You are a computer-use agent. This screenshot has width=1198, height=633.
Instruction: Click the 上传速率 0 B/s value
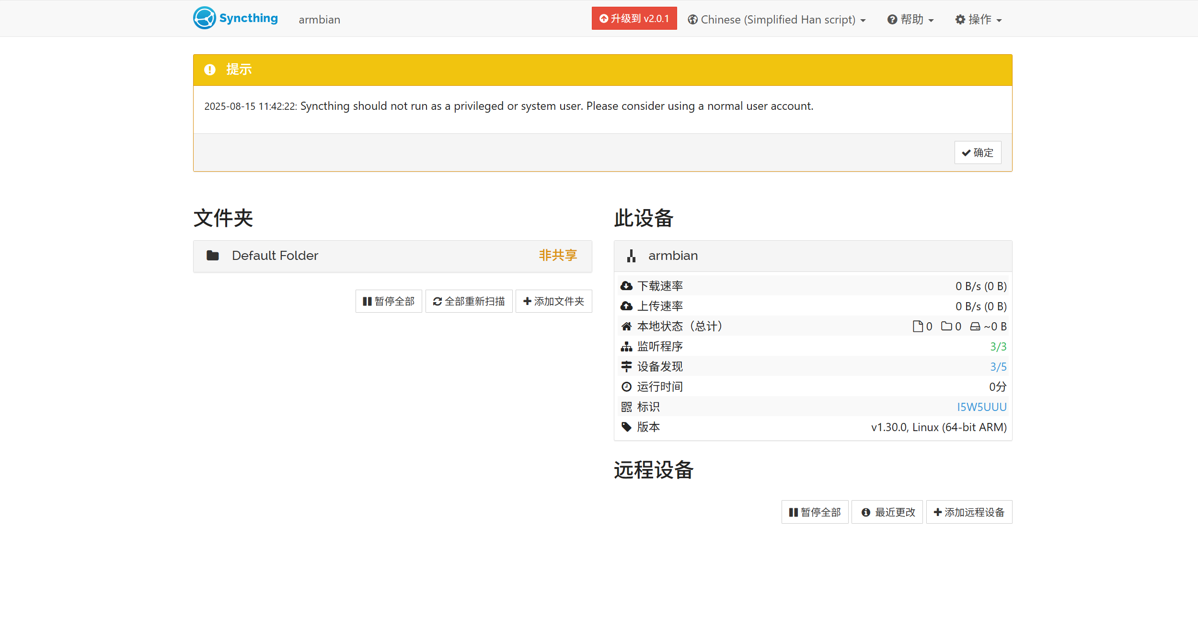pos(981,306)
